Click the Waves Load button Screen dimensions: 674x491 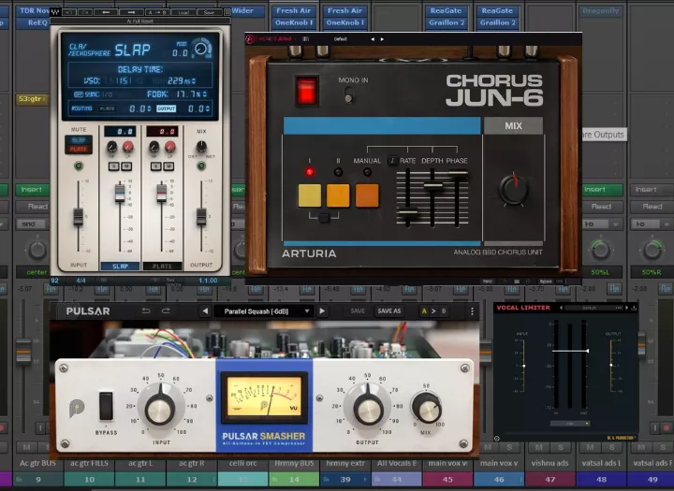(183, 12)
